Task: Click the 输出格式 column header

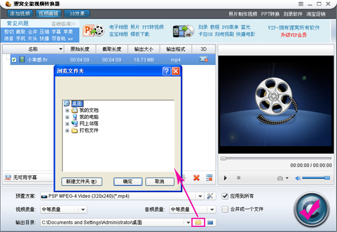Action: click(176, 49)
